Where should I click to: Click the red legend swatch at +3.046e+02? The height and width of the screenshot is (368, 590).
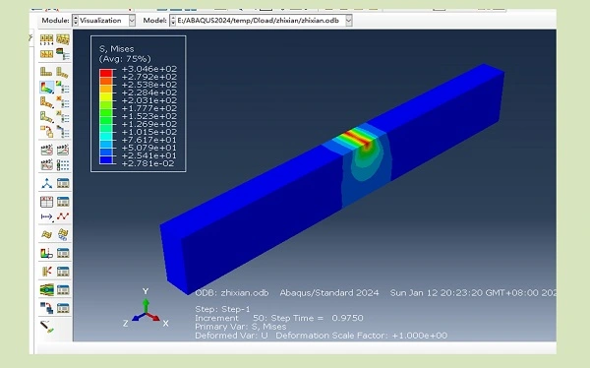[x=106, y=73]
